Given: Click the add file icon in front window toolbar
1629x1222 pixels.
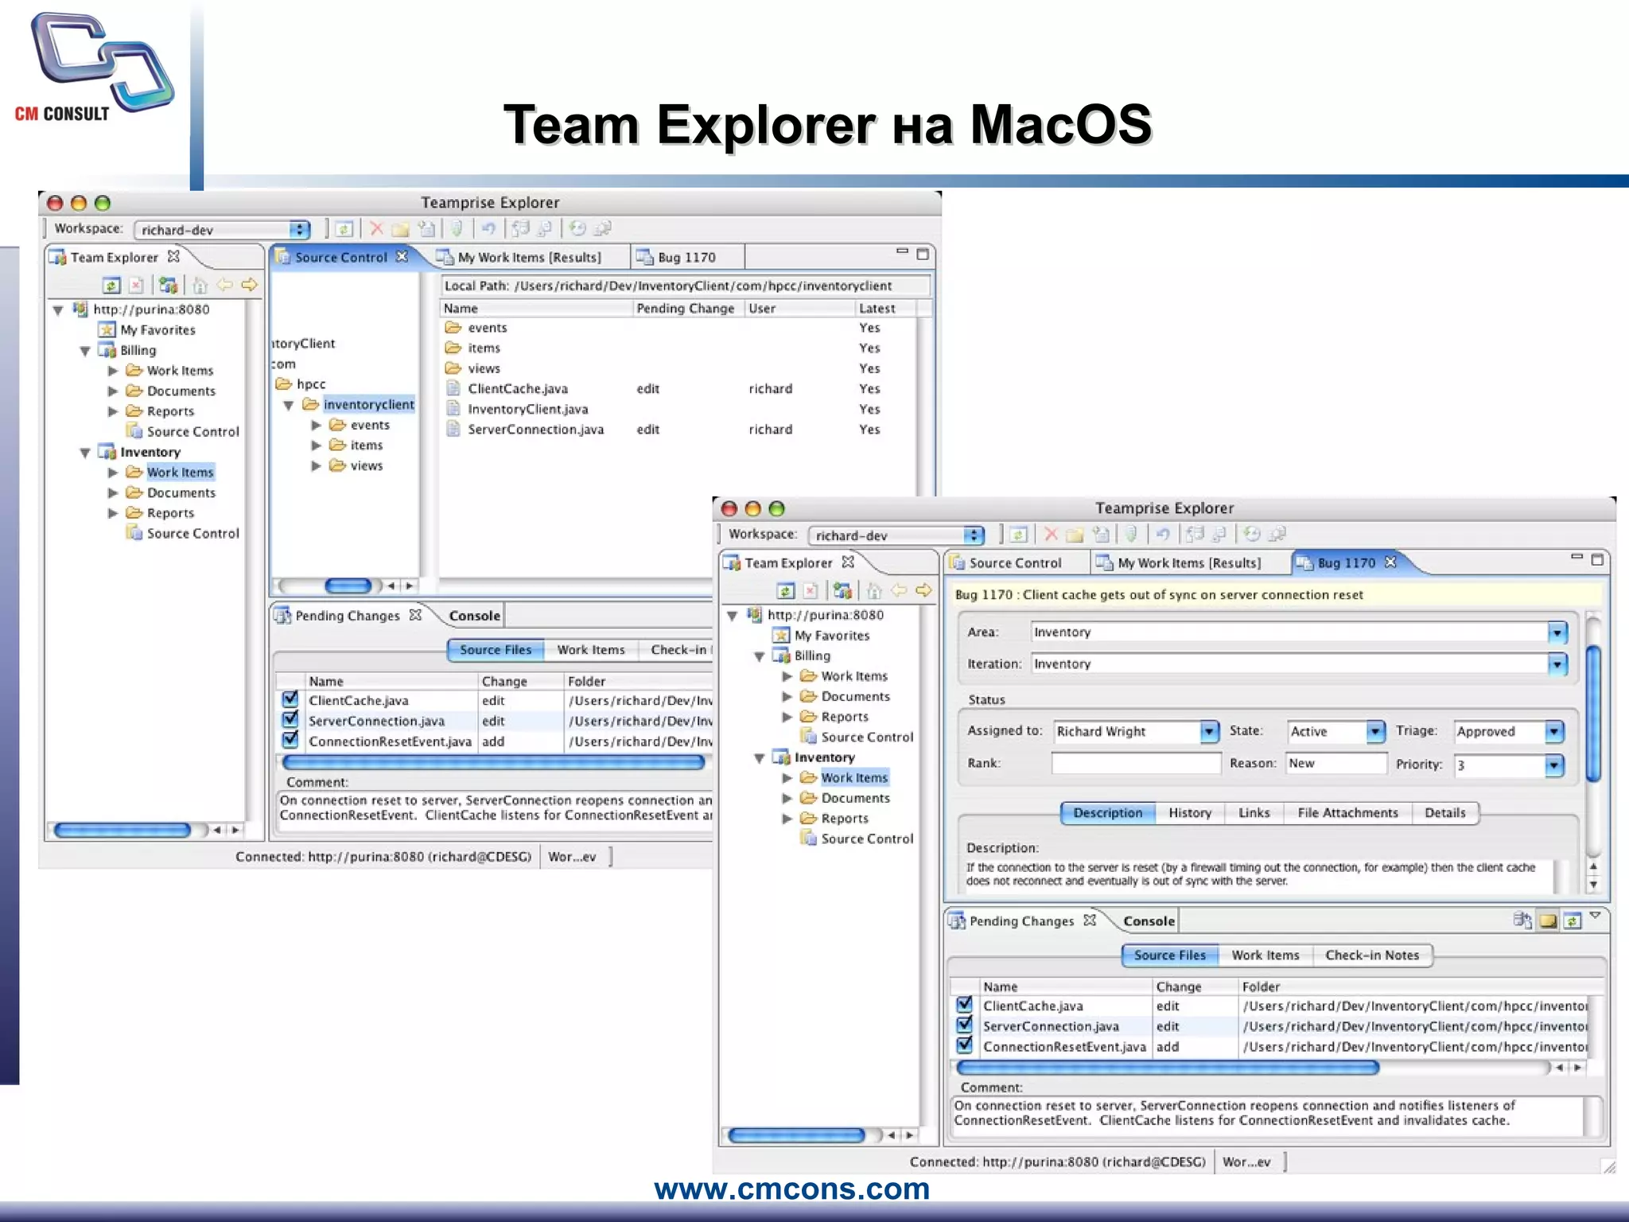Looking at the screenshot, I should pos(1101,535).
